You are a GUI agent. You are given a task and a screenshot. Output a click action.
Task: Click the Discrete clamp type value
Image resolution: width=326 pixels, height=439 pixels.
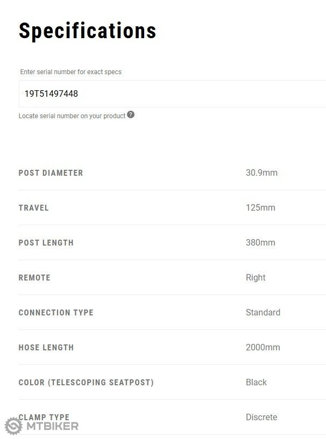coord(261,417)
